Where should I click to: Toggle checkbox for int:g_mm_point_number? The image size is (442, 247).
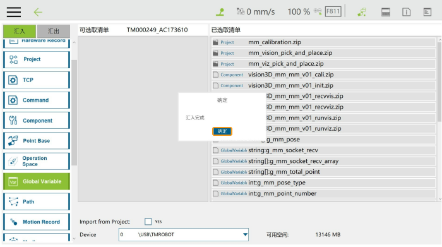click(x=216, y=194)
